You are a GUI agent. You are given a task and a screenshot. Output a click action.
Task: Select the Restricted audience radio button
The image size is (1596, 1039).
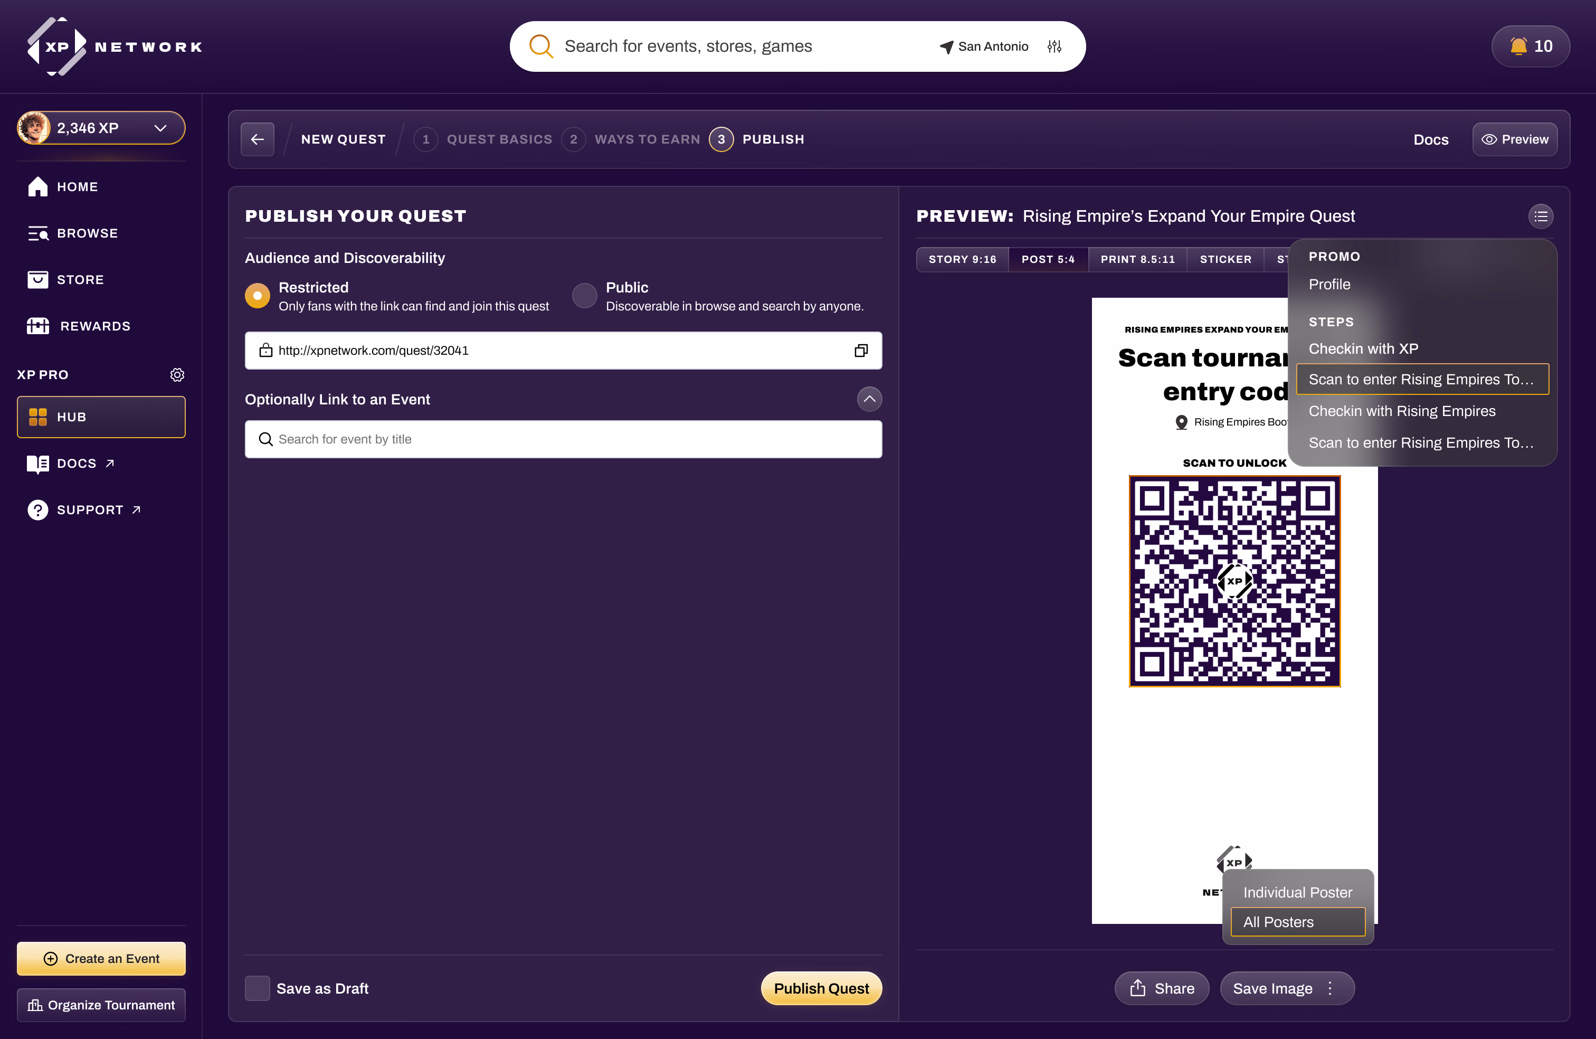(257, 296)
